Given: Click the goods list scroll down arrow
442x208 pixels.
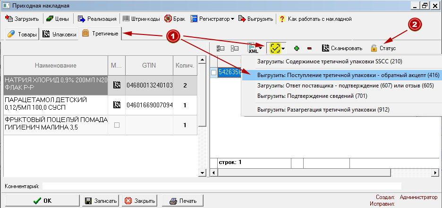Looking at the screenshot, I should click(202, 173).
